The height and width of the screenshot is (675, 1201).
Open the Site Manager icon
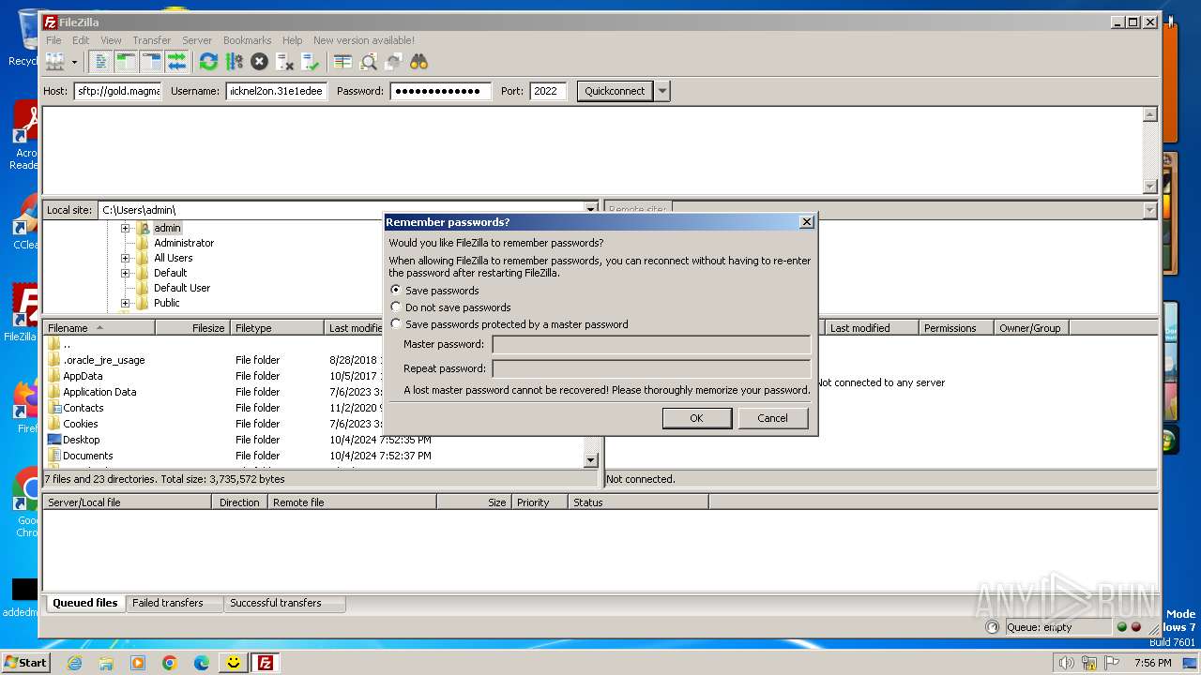[x=55, y=62]
